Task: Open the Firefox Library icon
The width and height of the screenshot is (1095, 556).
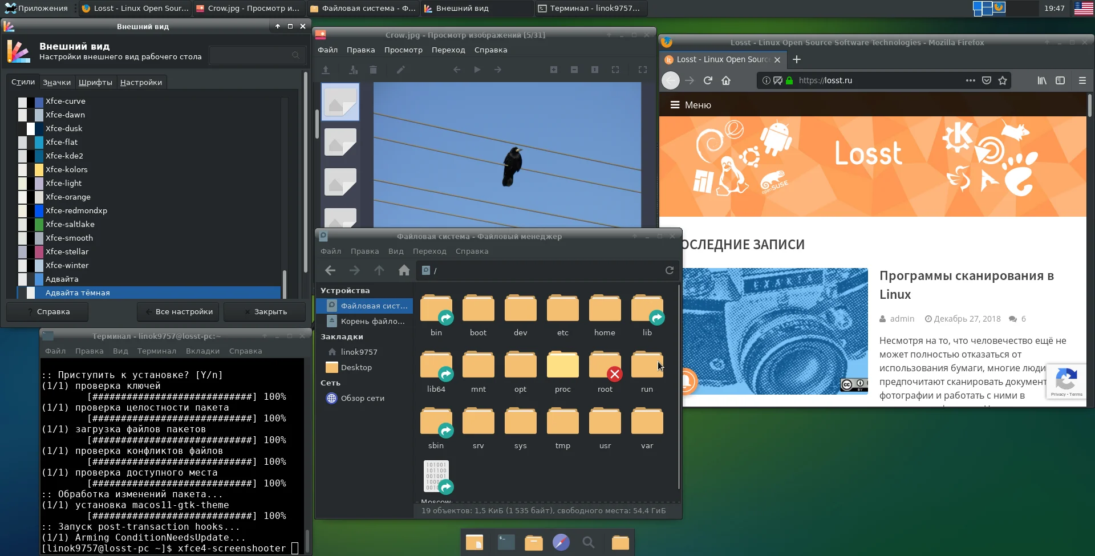Action: (x=1042, y=80)
